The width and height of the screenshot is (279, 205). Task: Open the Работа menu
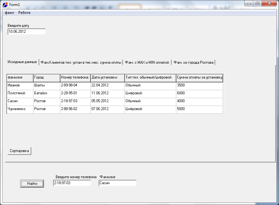pyautogui.click(x=24, y=13)
